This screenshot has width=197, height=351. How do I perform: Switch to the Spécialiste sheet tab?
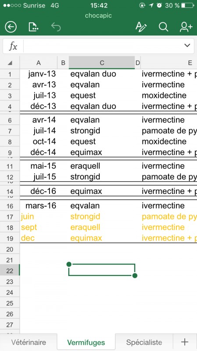point(144,342)
